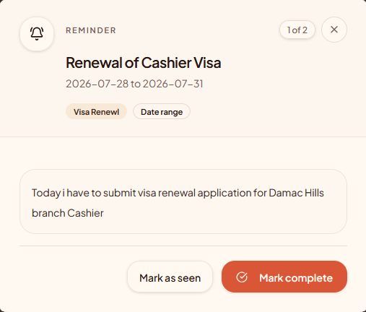The image size is (366, 312).
Task: Click inside the reminder note box
Action: [183, 201]
